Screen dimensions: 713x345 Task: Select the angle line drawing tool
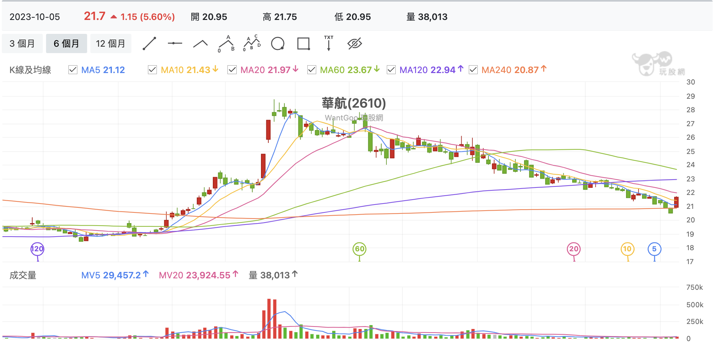pos(200,43)
